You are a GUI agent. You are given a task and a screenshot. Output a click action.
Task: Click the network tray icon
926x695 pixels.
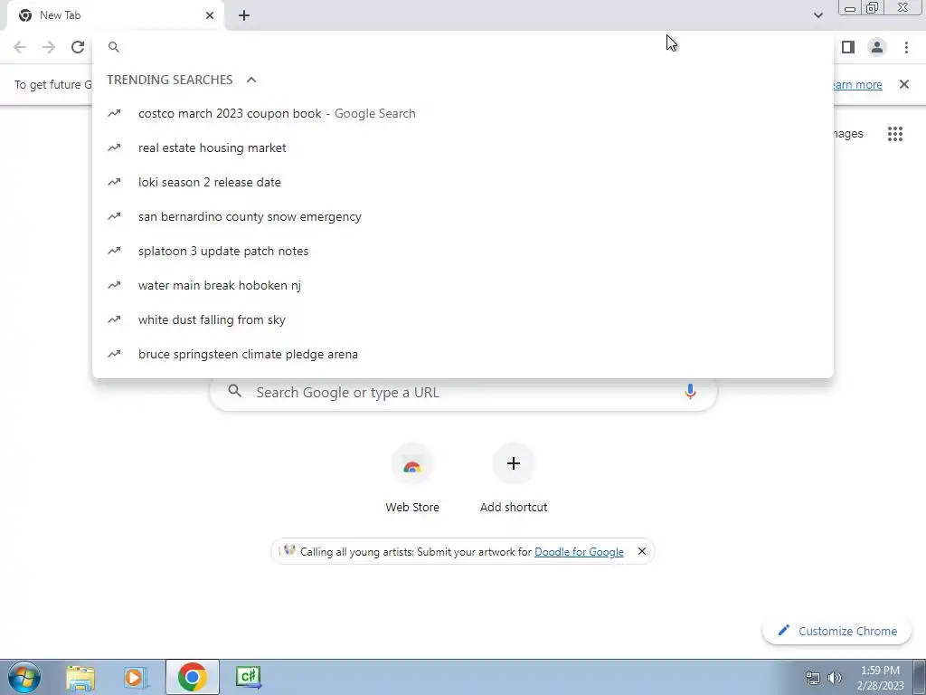pos(813,678)
